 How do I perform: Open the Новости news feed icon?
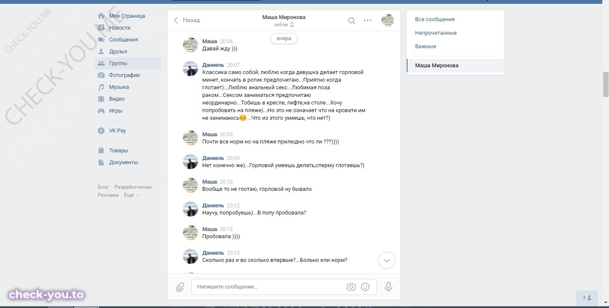pos(101,28)
